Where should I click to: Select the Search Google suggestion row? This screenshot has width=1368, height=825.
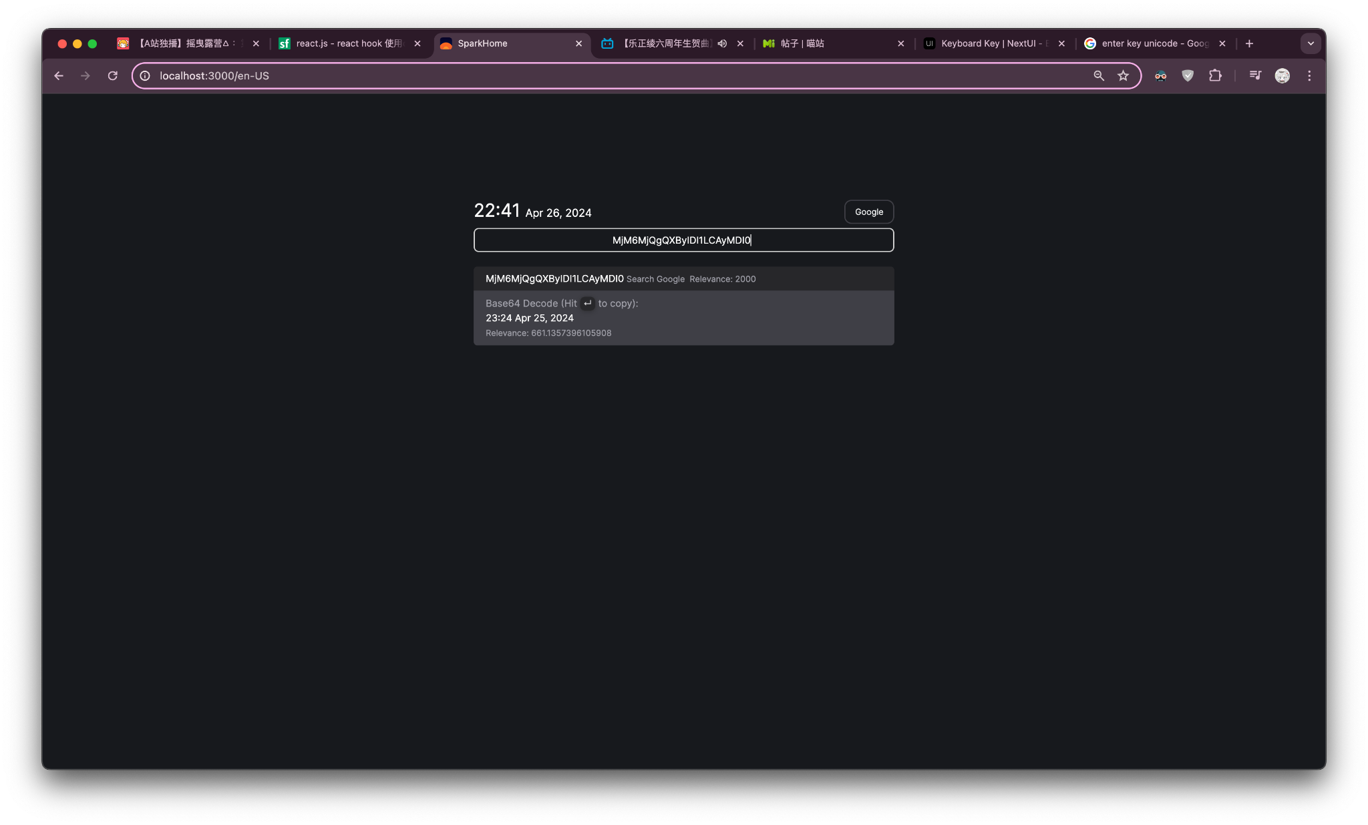(x=683, y=279)
